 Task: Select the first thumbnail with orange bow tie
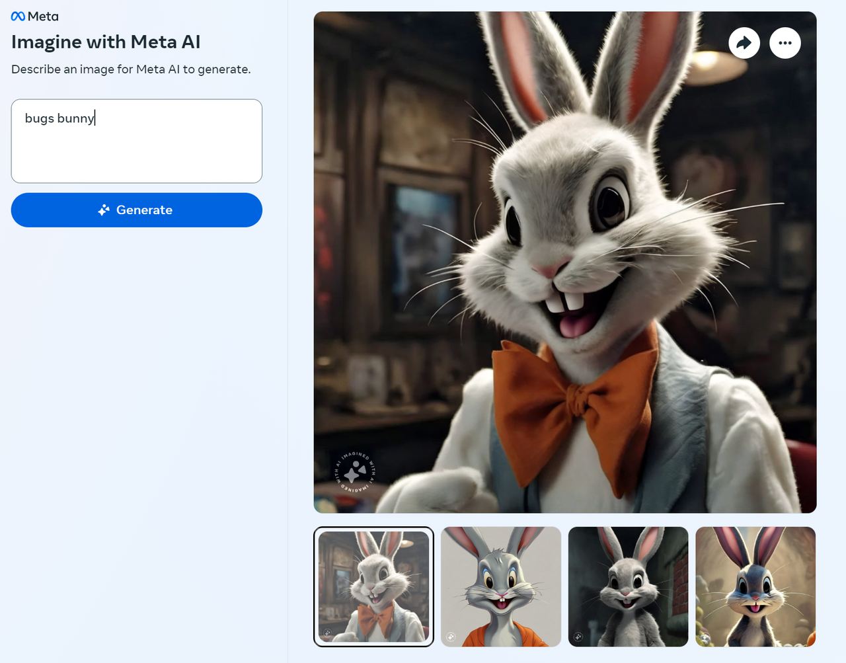[x=374, y=587]
